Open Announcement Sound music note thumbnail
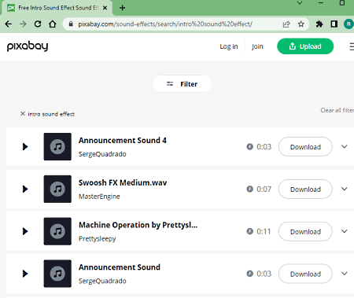The image size is (354, 298). [x=57, y=274]
